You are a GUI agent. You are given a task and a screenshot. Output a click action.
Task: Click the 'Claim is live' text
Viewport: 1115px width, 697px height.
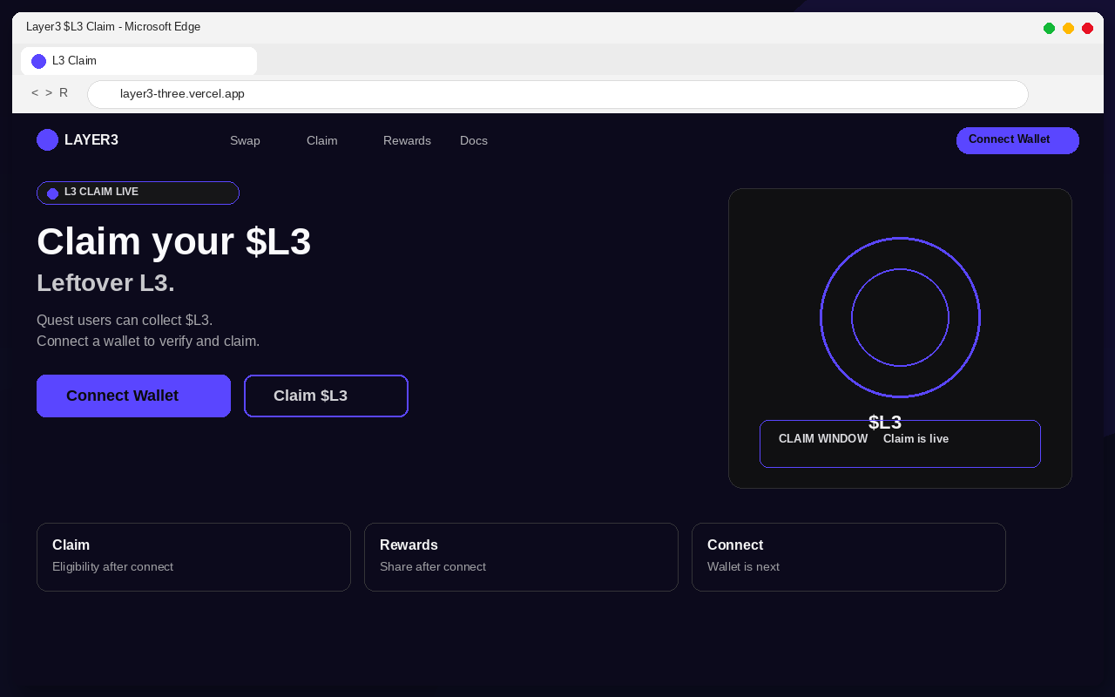916,439
